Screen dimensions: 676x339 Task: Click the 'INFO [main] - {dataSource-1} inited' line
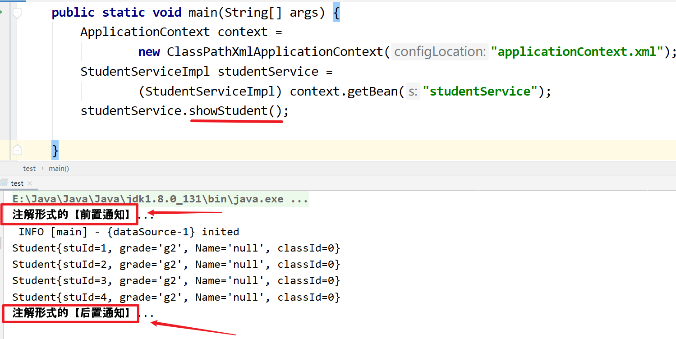[x=129, y=232]
